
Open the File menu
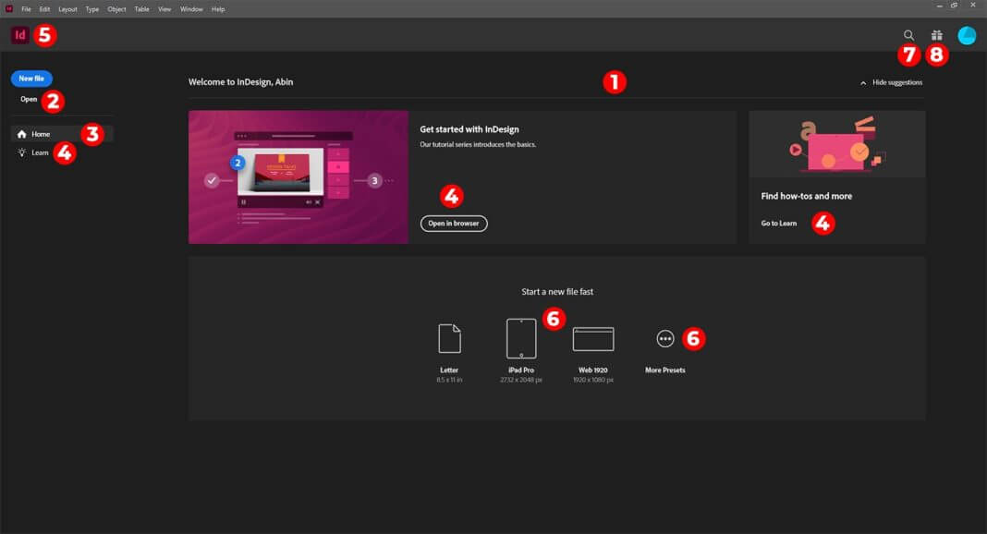(x=26, y=8)
